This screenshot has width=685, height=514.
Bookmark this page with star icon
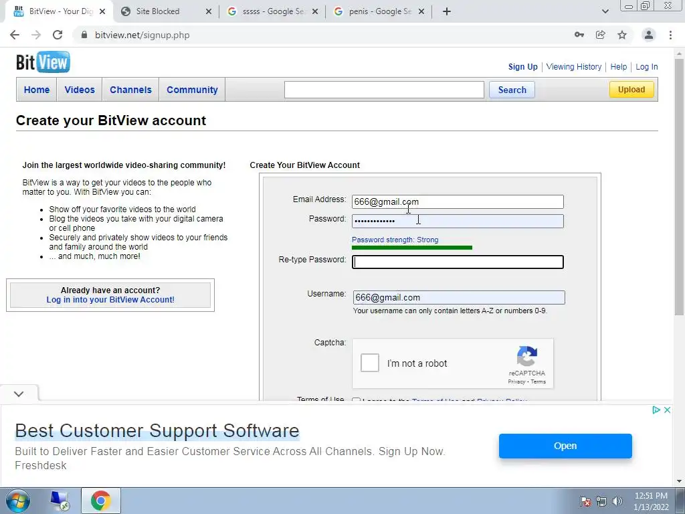click(622, 35)
